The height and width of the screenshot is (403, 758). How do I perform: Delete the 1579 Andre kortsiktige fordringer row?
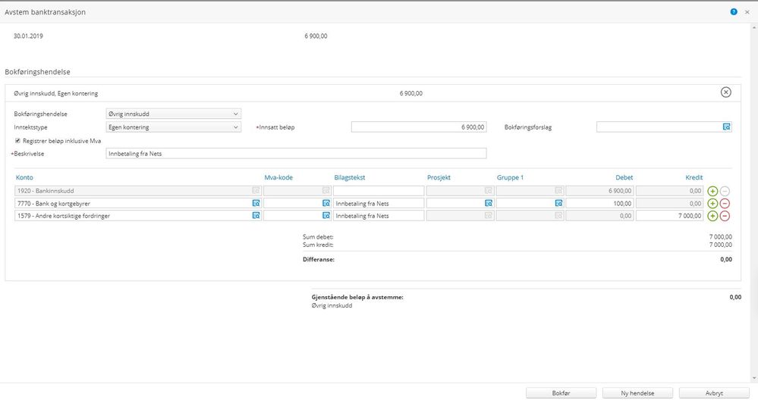pos(725,216)
